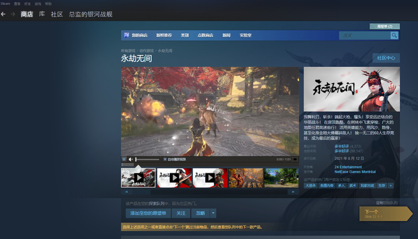Open the 类别 categories menu
This screenshot has height=239, width=418.
click(185, 35)
